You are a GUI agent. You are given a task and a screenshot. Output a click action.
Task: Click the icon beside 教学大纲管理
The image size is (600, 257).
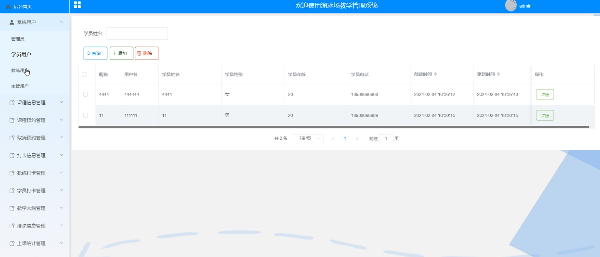(x=12, y=208)
